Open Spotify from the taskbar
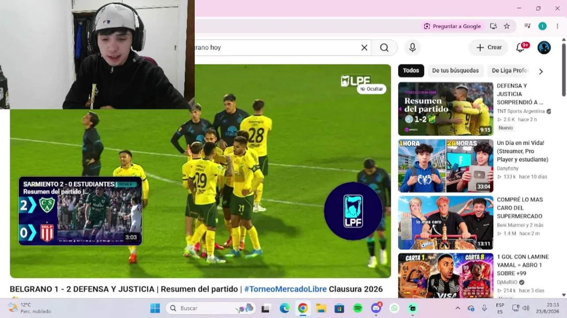 pyautogui.click(x=358, y=308)
